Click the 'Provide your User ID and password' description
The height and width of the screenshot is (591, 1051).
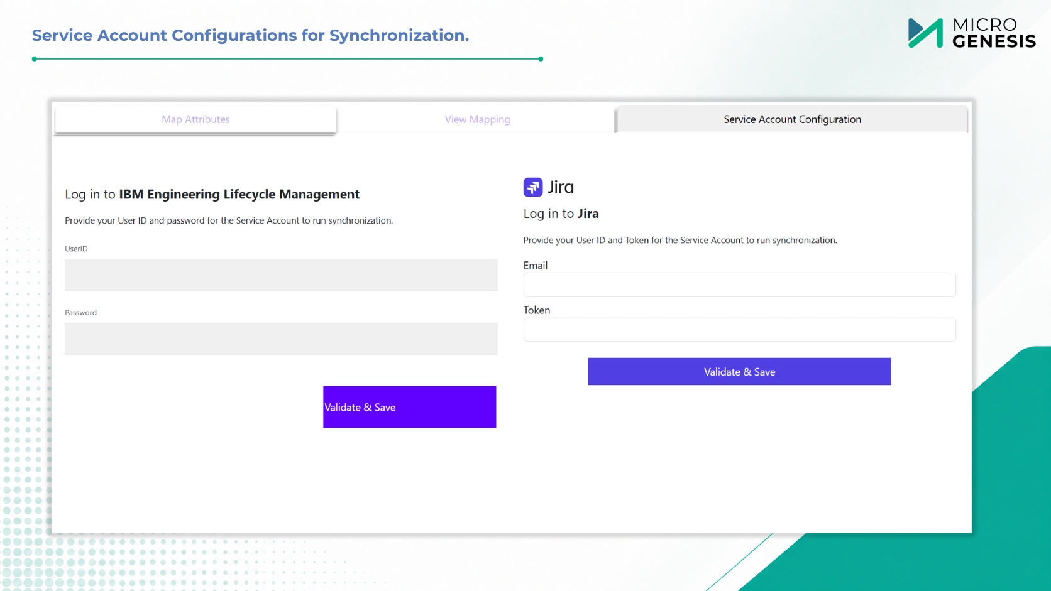click(x=229, y=220)
